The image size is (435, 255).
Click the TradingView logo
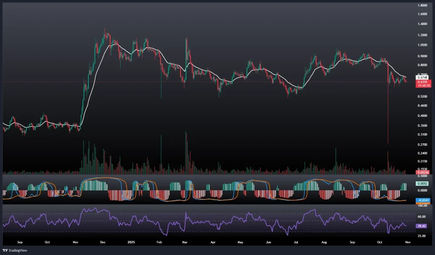tap(11, 250)
